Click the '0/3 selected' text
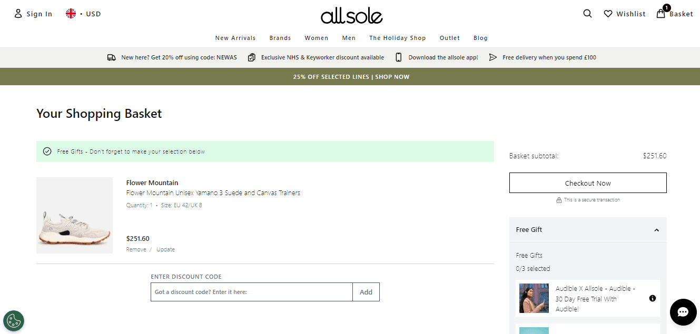This screenshot has height=334, width=700. [x=533, y=269]
